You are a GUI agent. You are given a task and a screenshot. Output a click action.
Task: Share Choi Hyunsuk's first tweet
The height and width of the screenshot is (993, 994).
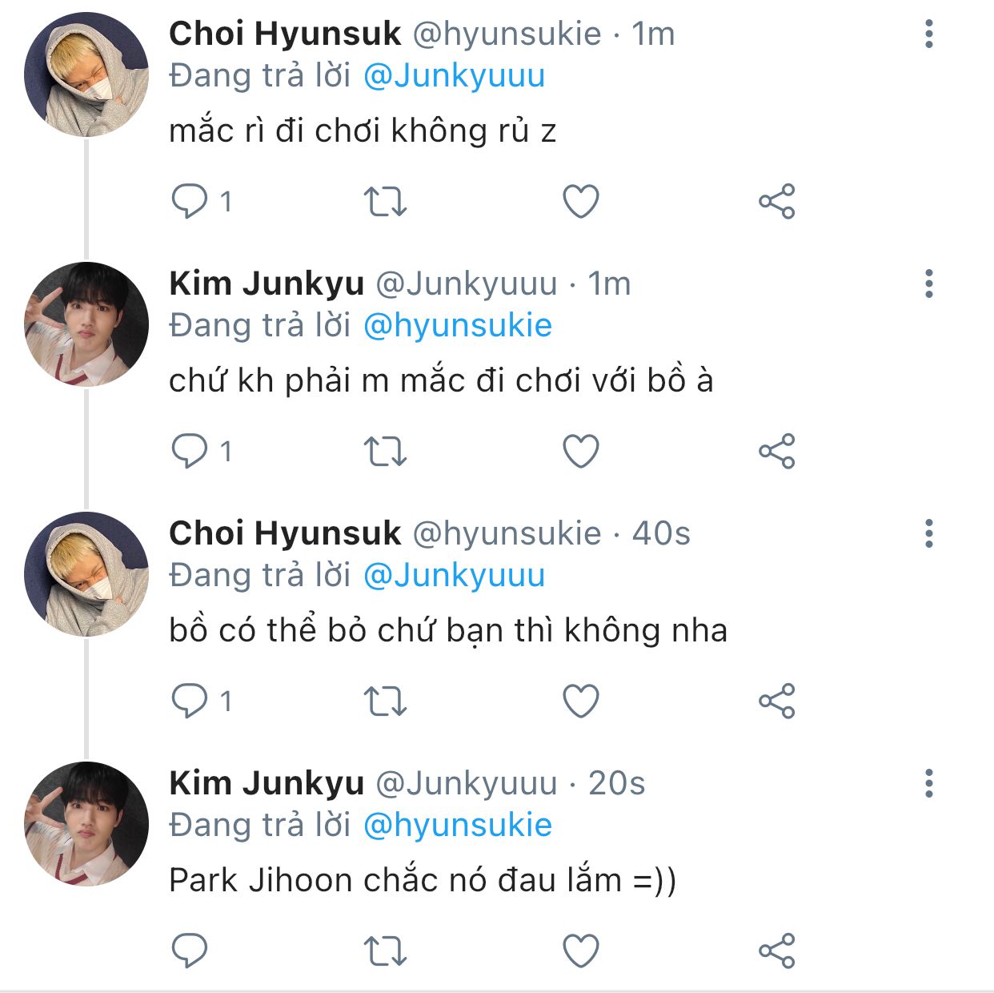pos(776,201)
